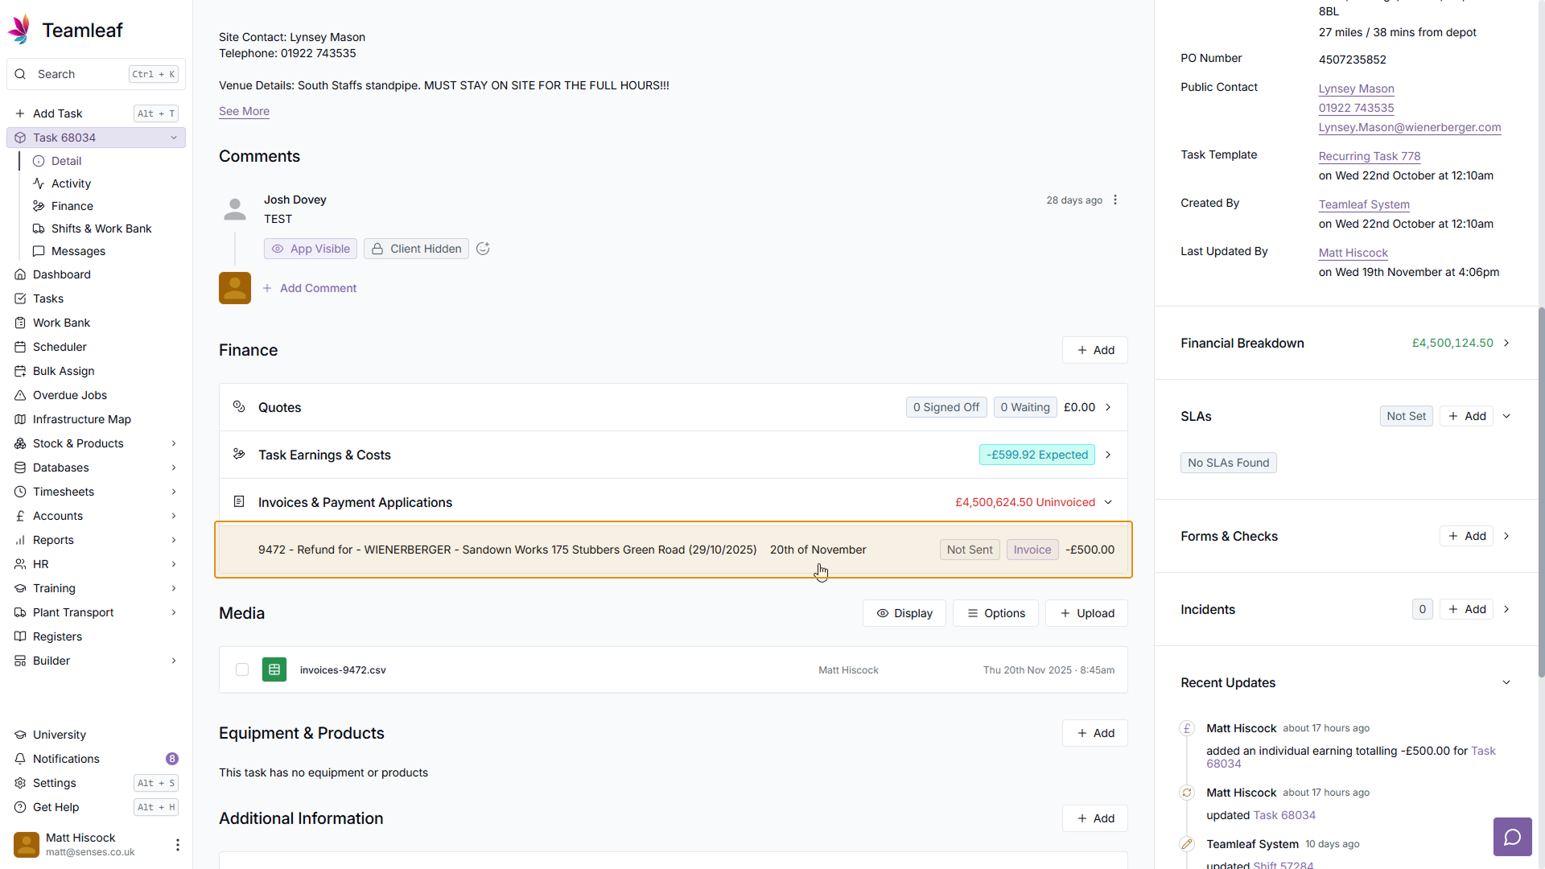Toggle the App Visible comment setting
Viewport: 1545px width, 869px height.
pos(311,249)
